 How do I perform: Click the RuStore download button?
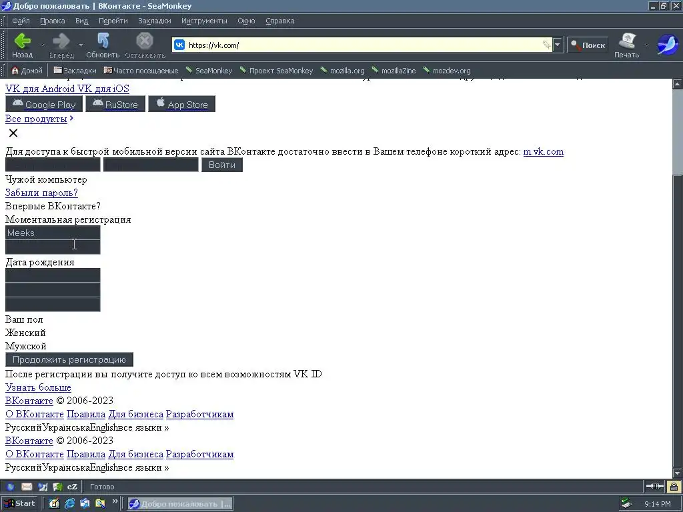pyautogui.click(x=115, y=104)
